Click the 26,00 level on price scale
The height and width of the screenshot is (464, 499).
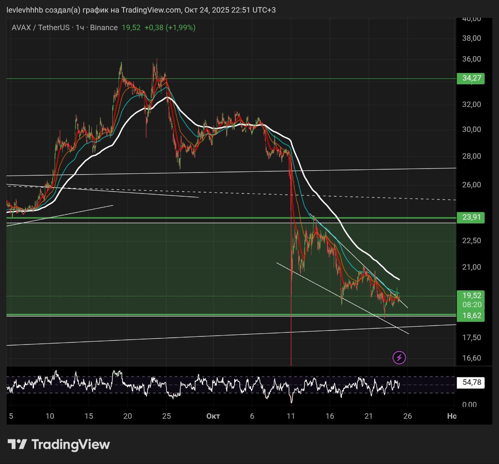point(471,185)
